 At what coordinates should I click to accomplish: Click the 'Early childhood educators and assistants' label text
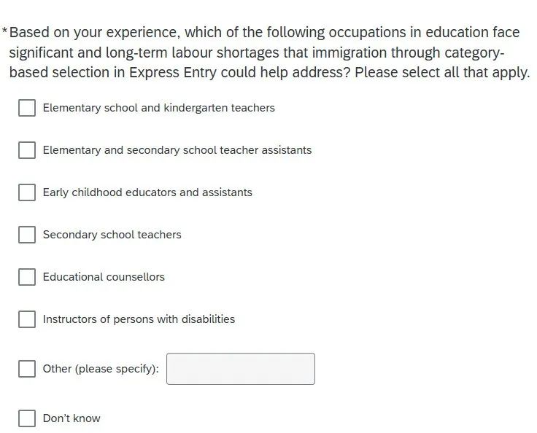(x=147, y=192)
